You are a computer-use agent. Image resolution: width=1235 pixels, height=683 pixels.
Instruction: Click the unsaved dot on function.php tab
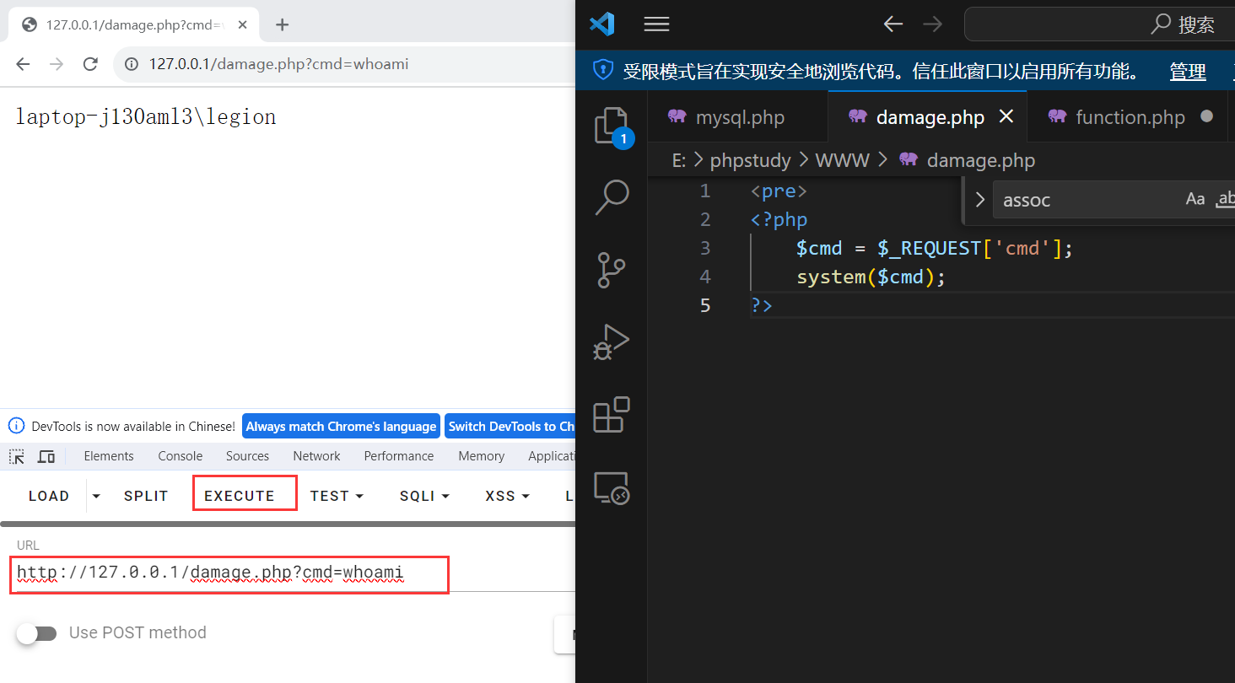coord(1207,116)
